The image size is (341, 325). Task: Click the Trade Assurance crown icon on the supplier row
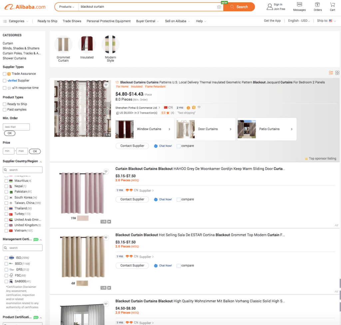tap(194, 108)
